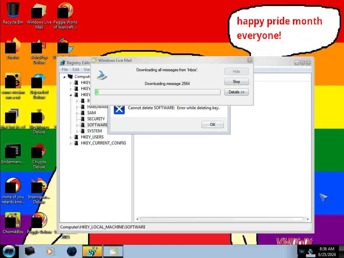This screenshot has width=344, height=258.
Task: Click the network icon in system tray
Action: (310, 252)
